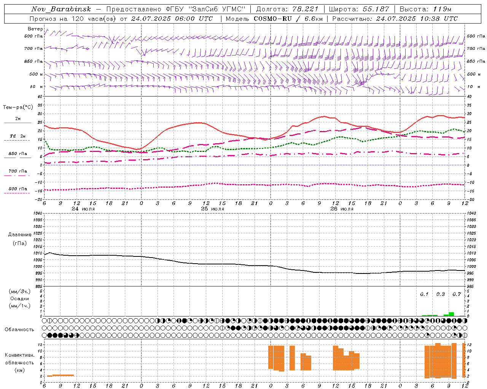
Task: Click the 500 гПа label above dotted pink line
Action: [18, 189]
